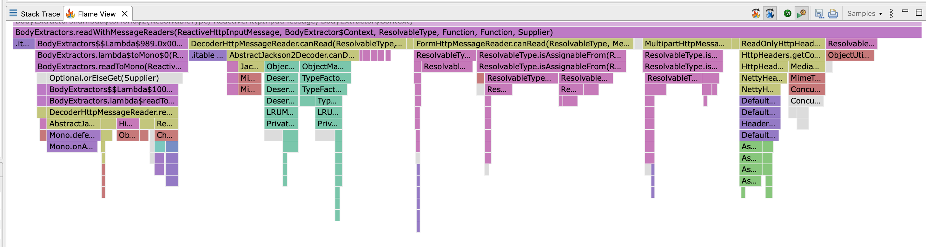Click the Objec... green frame
This screenshot has width=926, height=247.
(x=281, y=67)
